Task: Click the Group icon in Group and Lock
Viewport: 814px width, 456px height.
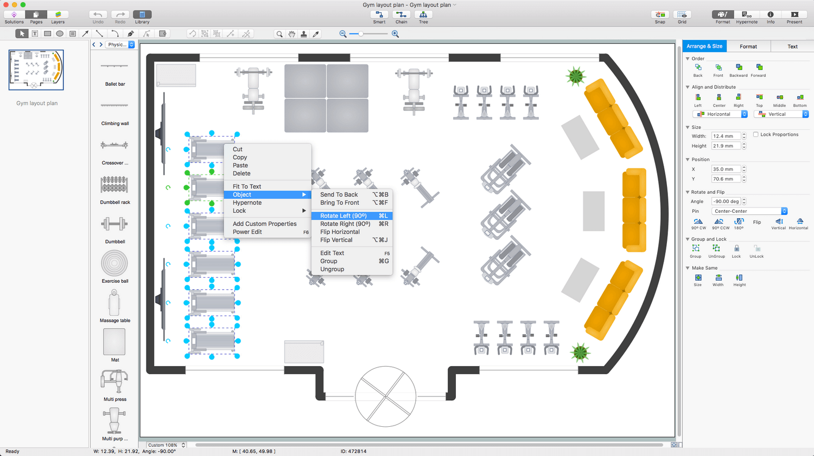Action: 696,248
